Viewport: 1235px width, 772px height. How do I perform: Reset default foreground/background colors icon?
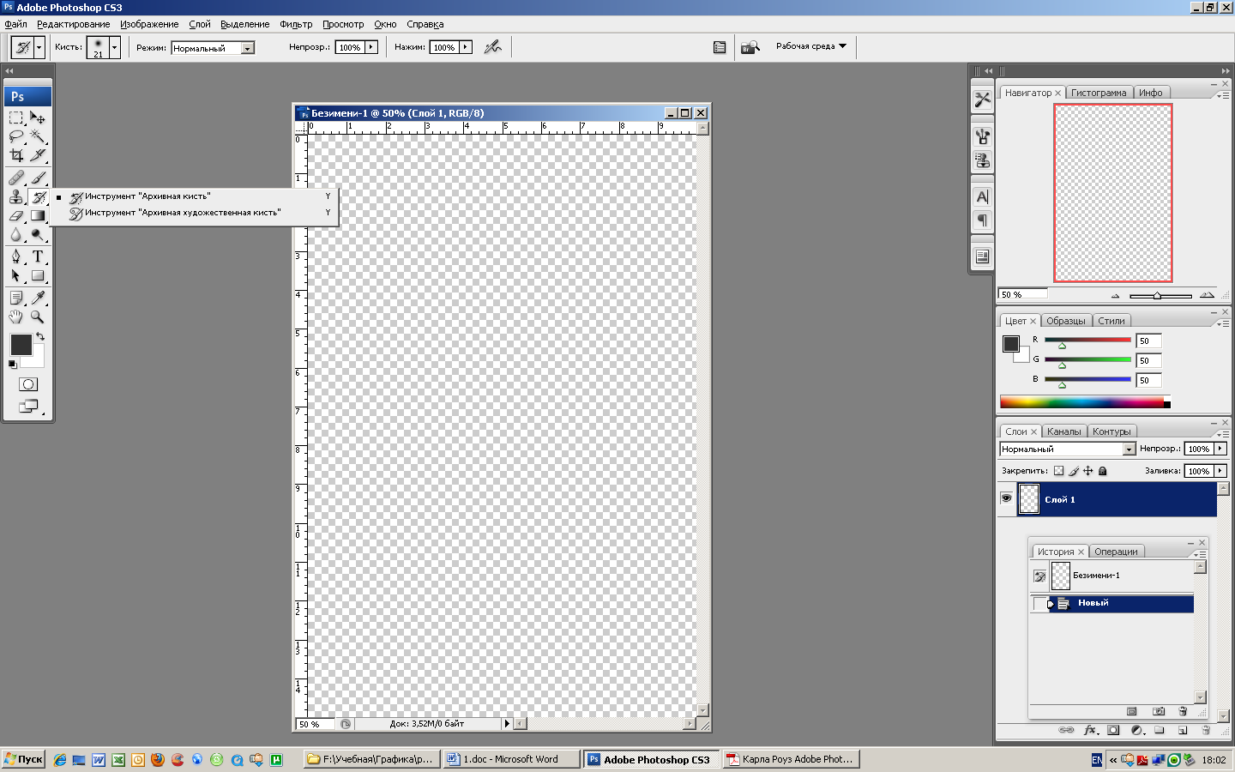pyautogui.click(x=12, y=365)
